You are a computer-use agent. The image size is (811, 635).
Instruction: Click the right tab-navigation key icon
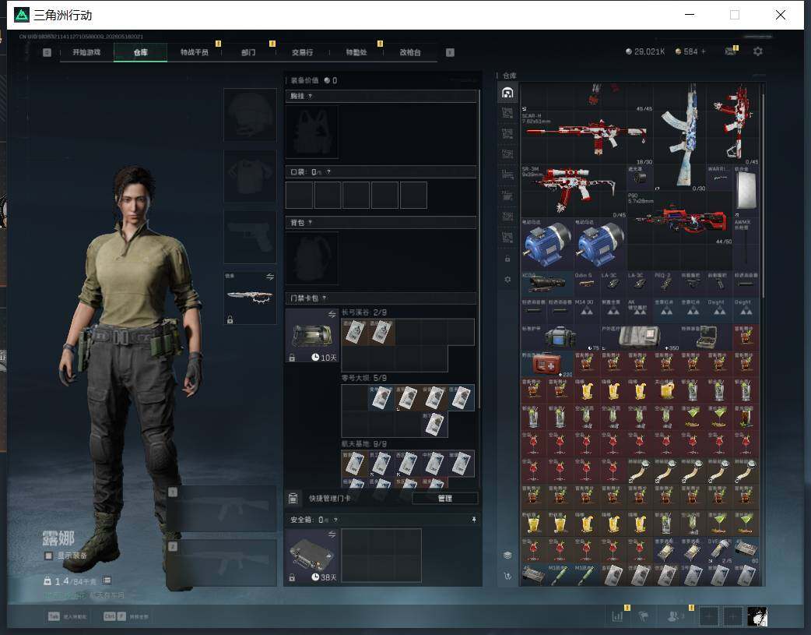pos(450,52)
